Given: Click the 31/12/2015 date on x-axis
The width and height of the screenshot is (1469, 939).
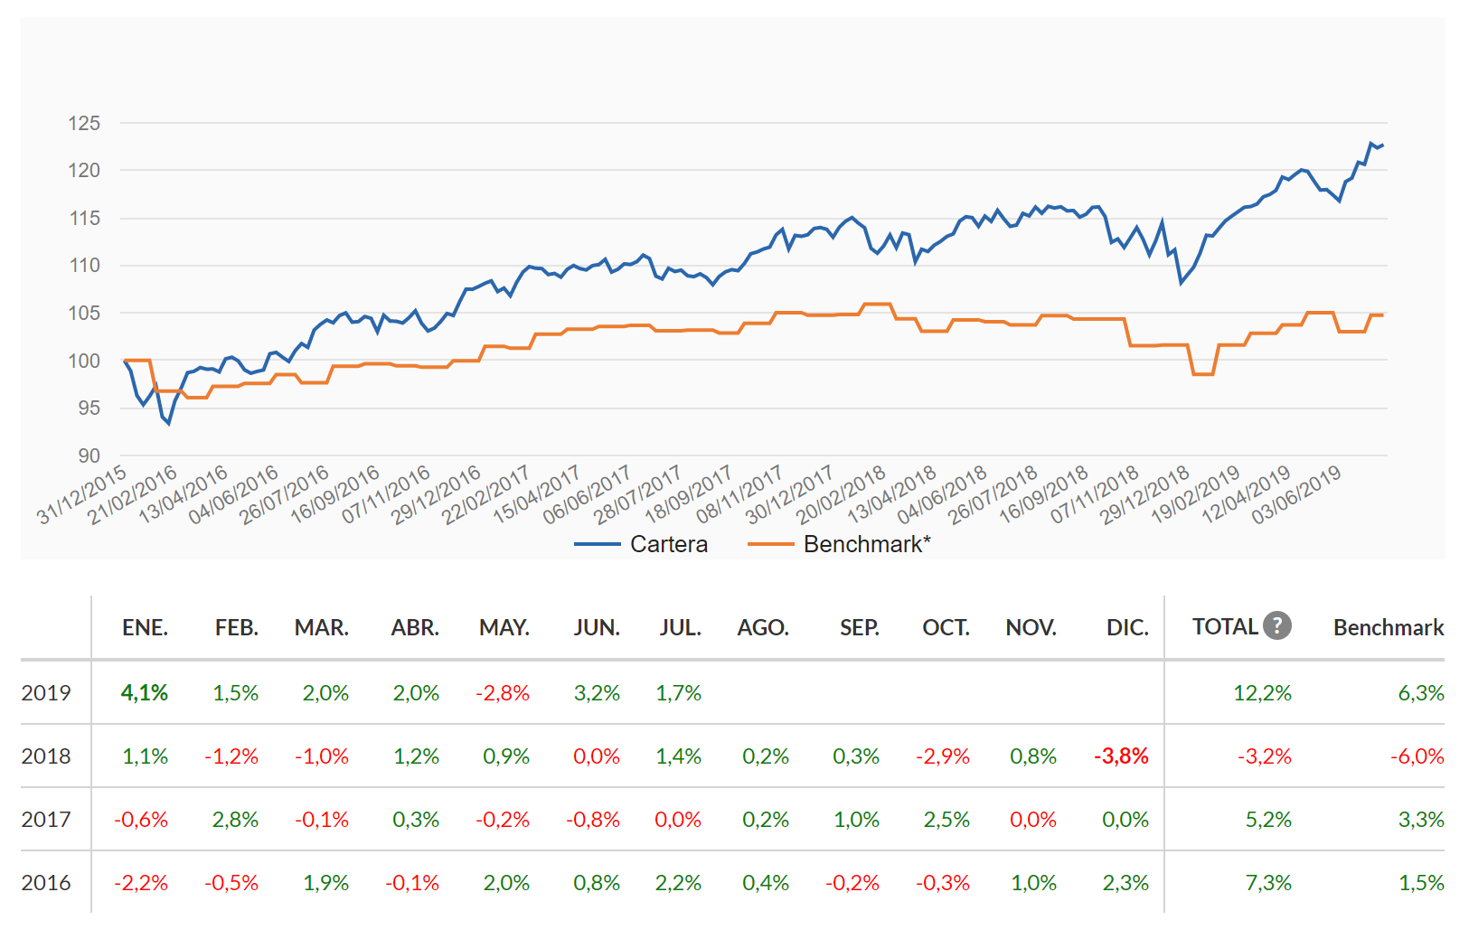Looking at the screenshot, I should 81,495.
